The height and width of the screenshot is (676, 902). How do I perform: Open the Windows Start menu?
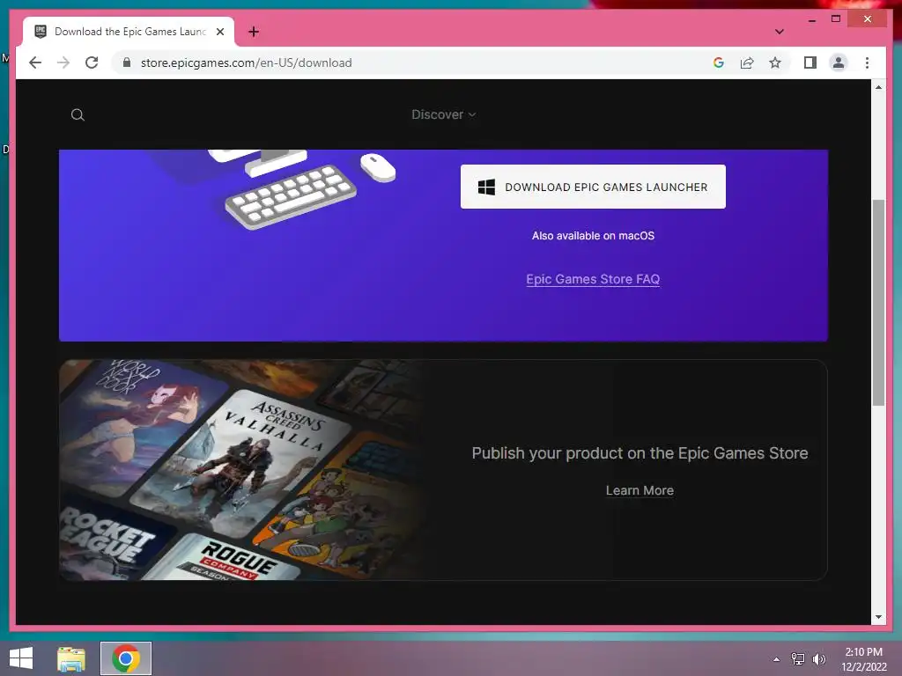pos(21,658)
